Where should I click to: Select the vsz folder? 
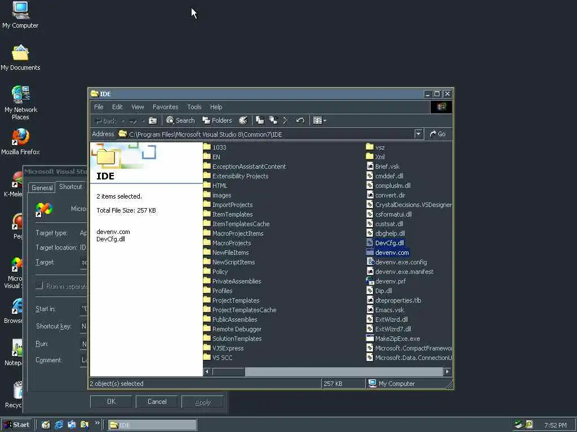click(x=376, y=147)
